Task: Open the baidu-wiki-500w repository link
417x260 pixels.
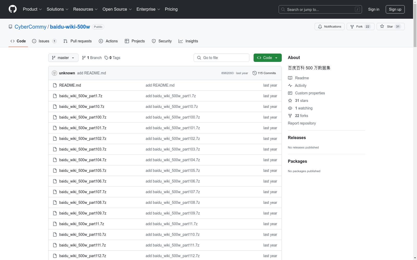Action: 70,27
